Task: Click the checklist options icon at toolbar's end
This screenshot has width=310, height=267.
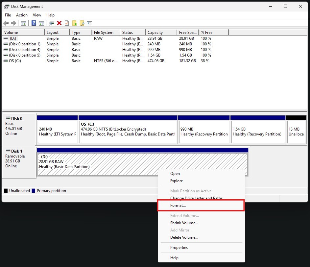Action: [90, 23]
